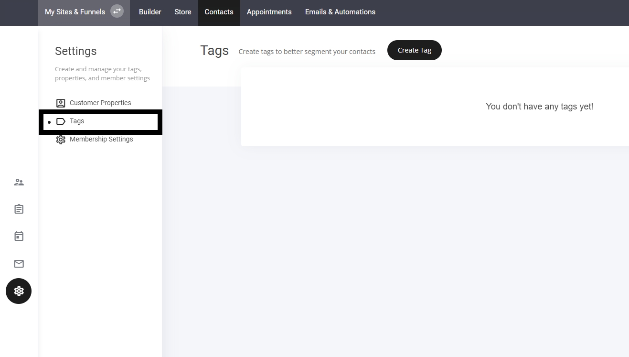Click the tag-shaped icon in Settings list
The height and width of the screenshot is (357, 629).
pyautogui.click(x=61, y=121)
